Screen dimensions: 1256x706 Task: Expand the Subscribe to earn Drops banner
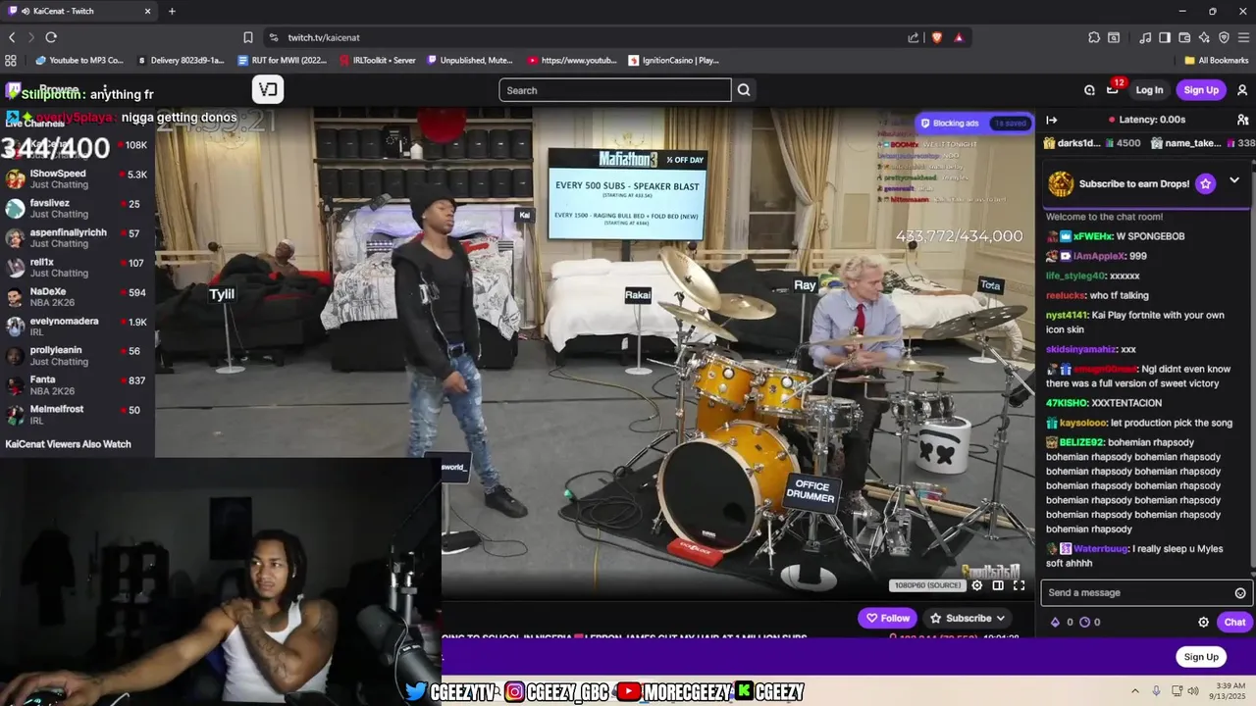click(x=1234, y=180)
